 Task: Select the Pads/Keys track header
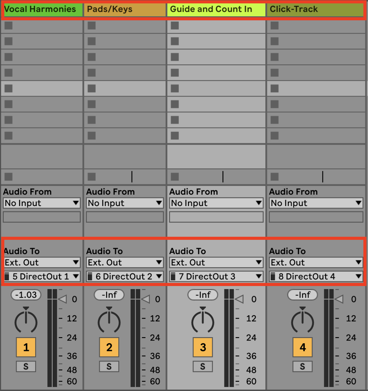click(x=125, y=10)
